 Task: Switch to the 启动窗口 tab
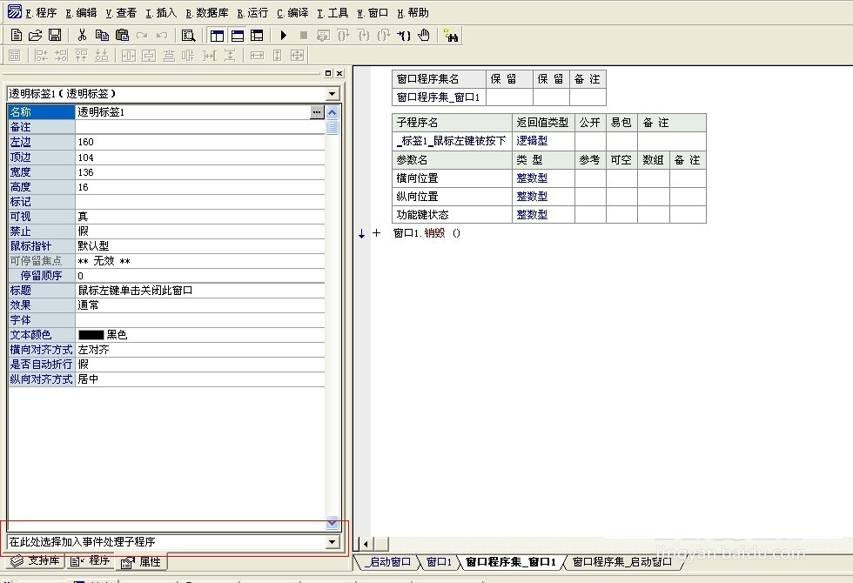(x=388, y=562)
